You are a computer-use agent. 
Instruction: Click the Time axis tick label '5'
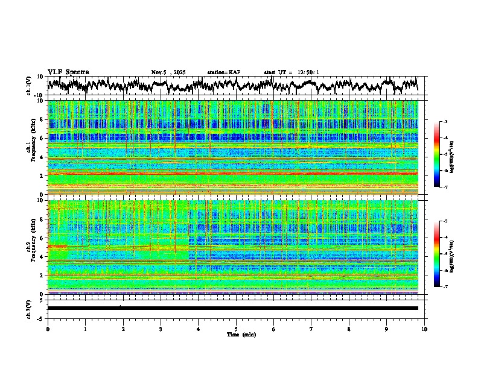click(x=236, y=329)
